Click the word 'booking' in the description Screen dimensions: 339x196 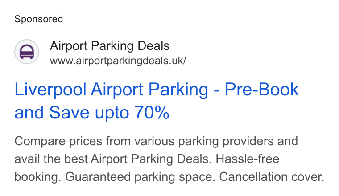coord(37,177)
